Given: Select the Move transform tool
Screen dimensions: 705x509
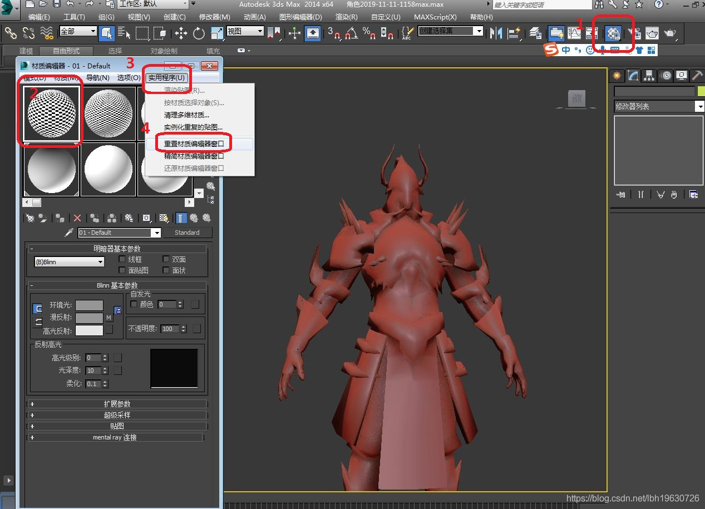Looking at the screenshot, I should pyautogui.click(x=181, y=33).
